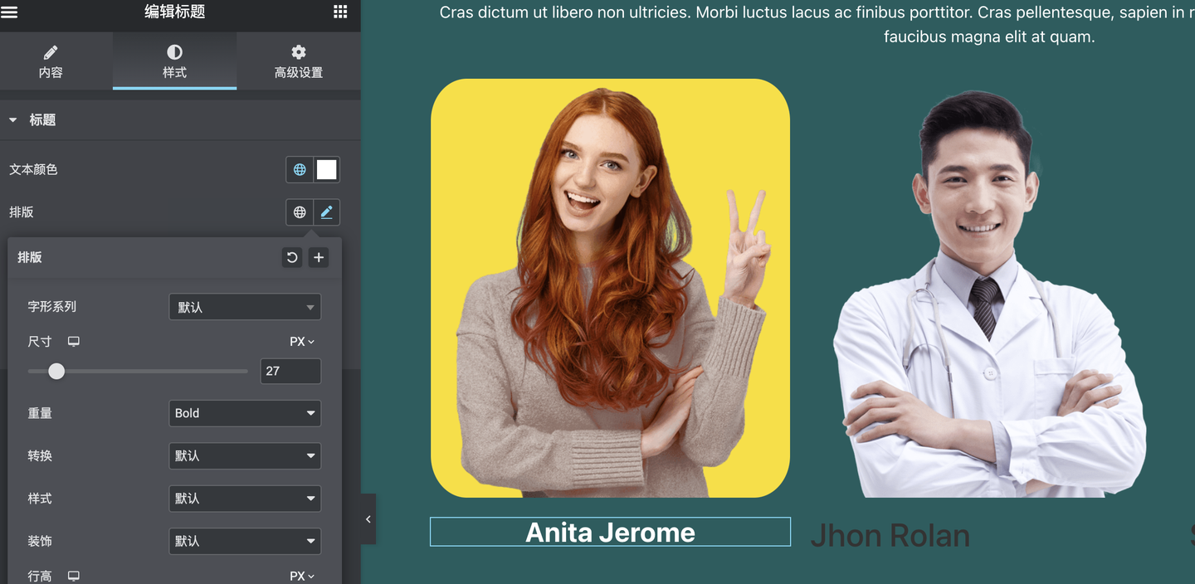1195x584 pixels.
Task: Click the Jhon Rolan doctor image
Action: tap(989, 294)
